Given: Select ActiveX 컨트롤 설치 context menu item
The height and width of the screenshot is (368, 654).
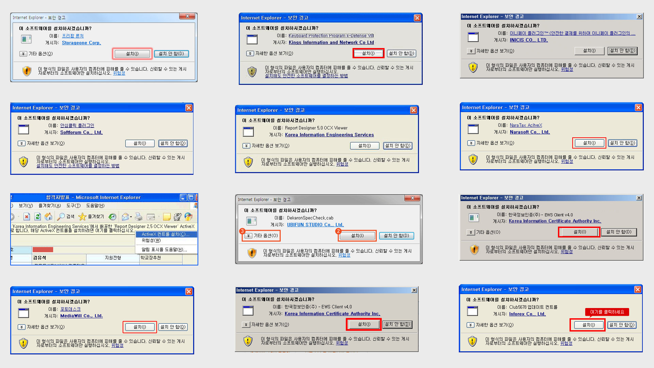Looking at the screenshot, I should point(166,234).
